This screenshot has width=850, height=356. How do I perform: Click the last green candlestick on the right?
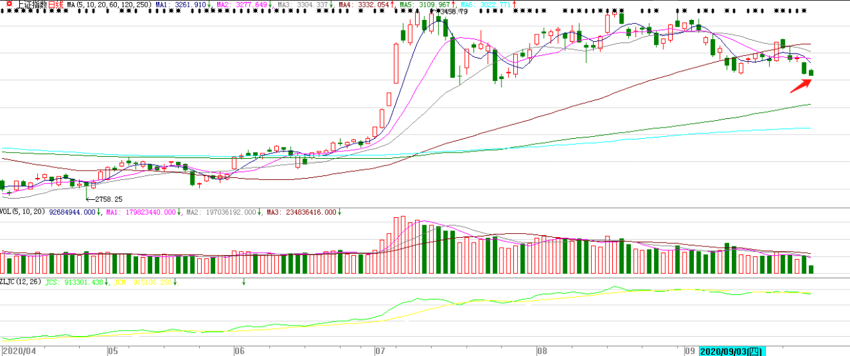tap(811, 72)
